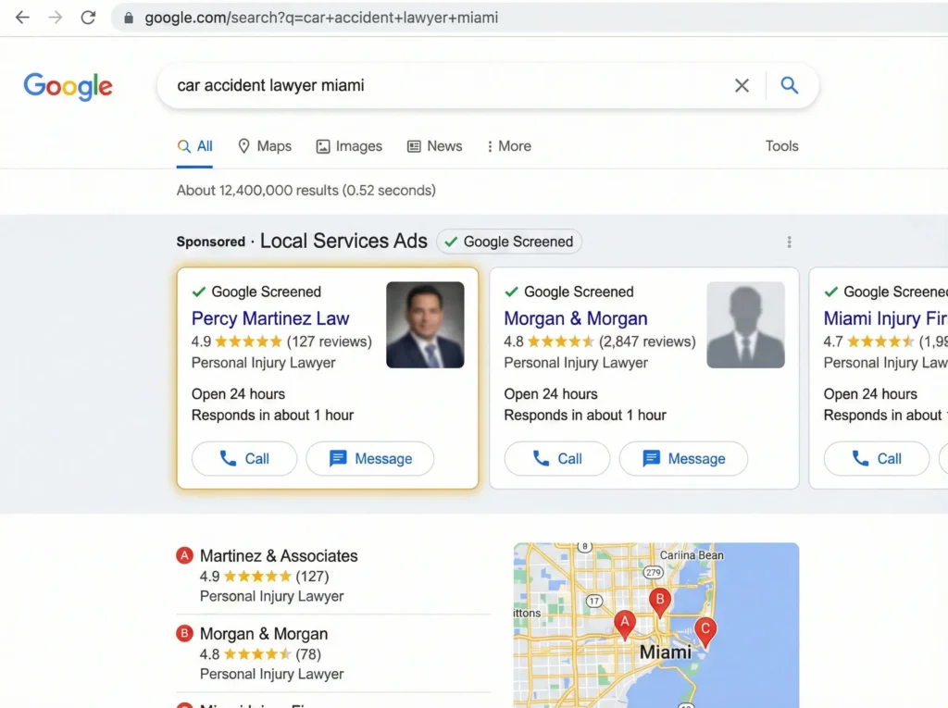Click the blue magnifying glass search icon
Image resolution: width=948 pixels, height=708 pixels.
pyautogui.click(x=789, y=86)
